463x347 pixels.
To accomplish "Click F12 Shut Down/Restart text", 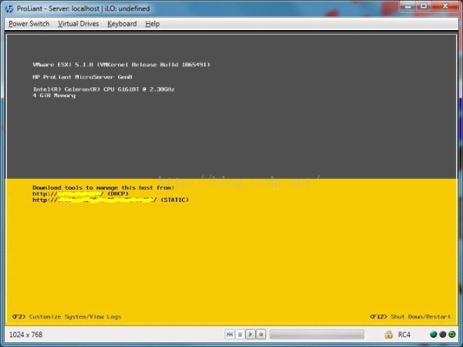I will point(411,317).
